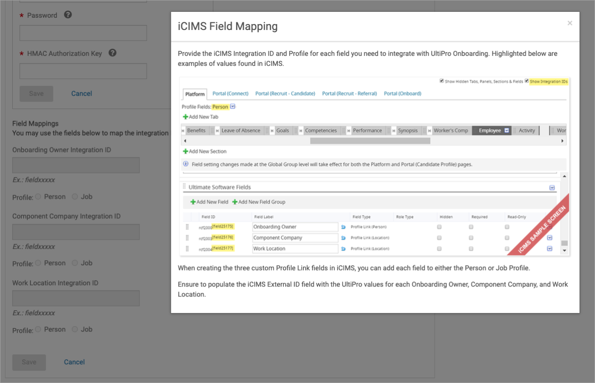This screenshot has height=383, width=595.
Task: Open the help icon next to Password
Action: click(x=68, y=15)
